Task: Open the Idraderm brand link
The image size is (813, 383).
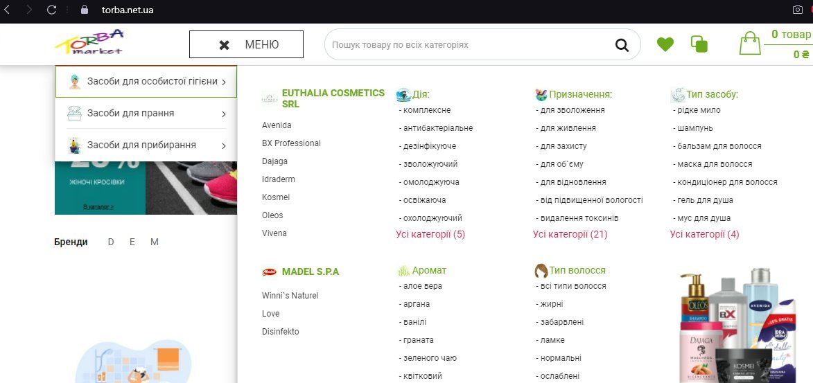Action: point(279,179)
